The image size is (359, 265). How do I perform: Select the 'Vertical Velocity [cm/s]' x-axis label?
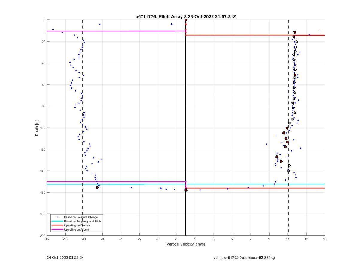pyautogui.click(x=185, y=244)
